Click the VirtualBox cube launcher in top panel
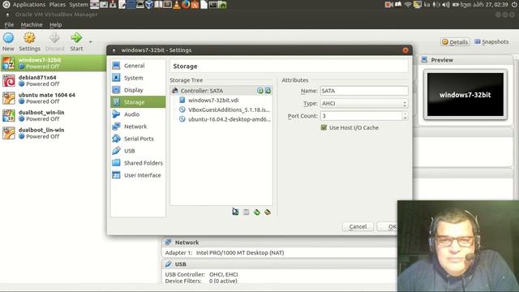The height and width of the screenshot is (292, 519). 149,4
